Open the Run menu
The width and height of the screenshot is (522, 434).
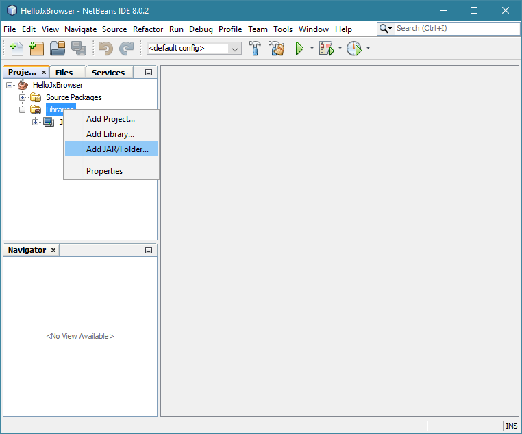pyautogui.click(x=177, y=29)
